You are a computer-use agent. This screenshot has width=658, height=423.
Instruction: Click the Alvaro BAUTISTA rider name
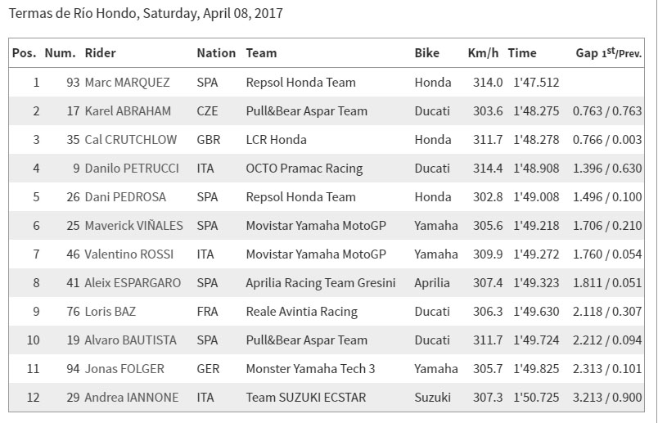click(x=130, y=340)
